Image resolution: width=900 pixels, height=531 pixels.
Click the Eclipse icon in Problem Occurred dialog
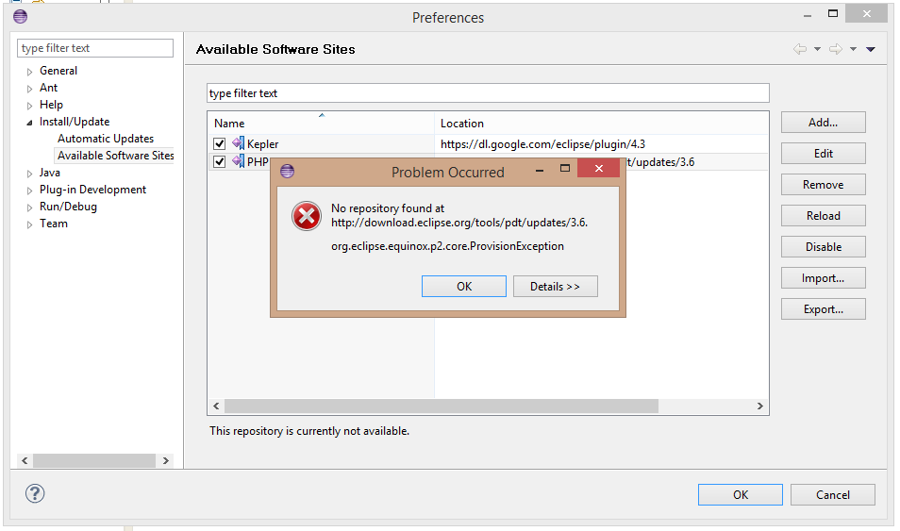tap(287, 171)
